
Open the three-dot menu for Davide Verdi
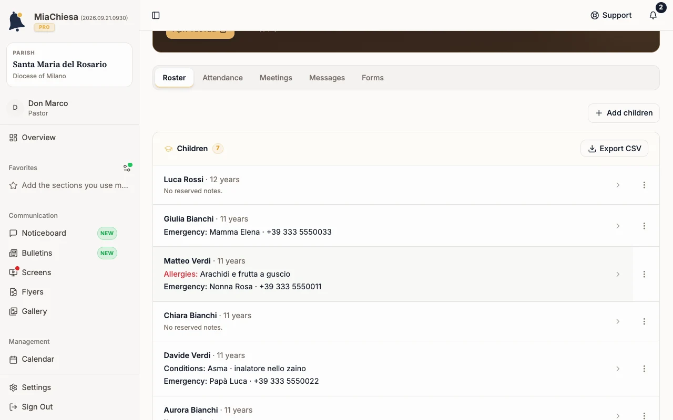pos(644,369)
